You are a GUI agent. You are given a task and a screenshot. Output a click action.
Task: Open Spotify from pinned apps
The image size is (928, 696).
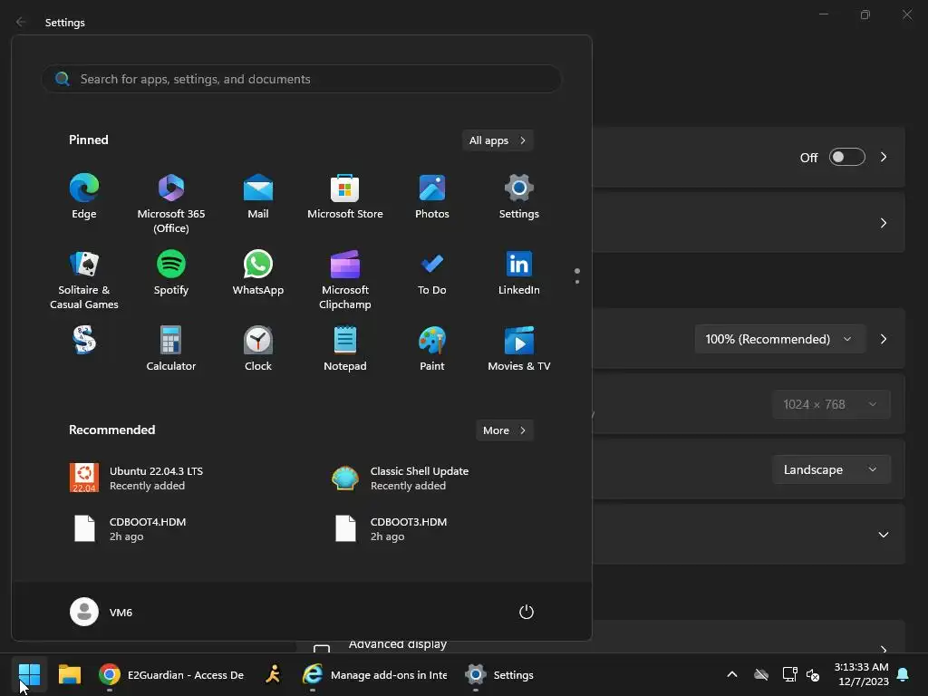point(171,274)
